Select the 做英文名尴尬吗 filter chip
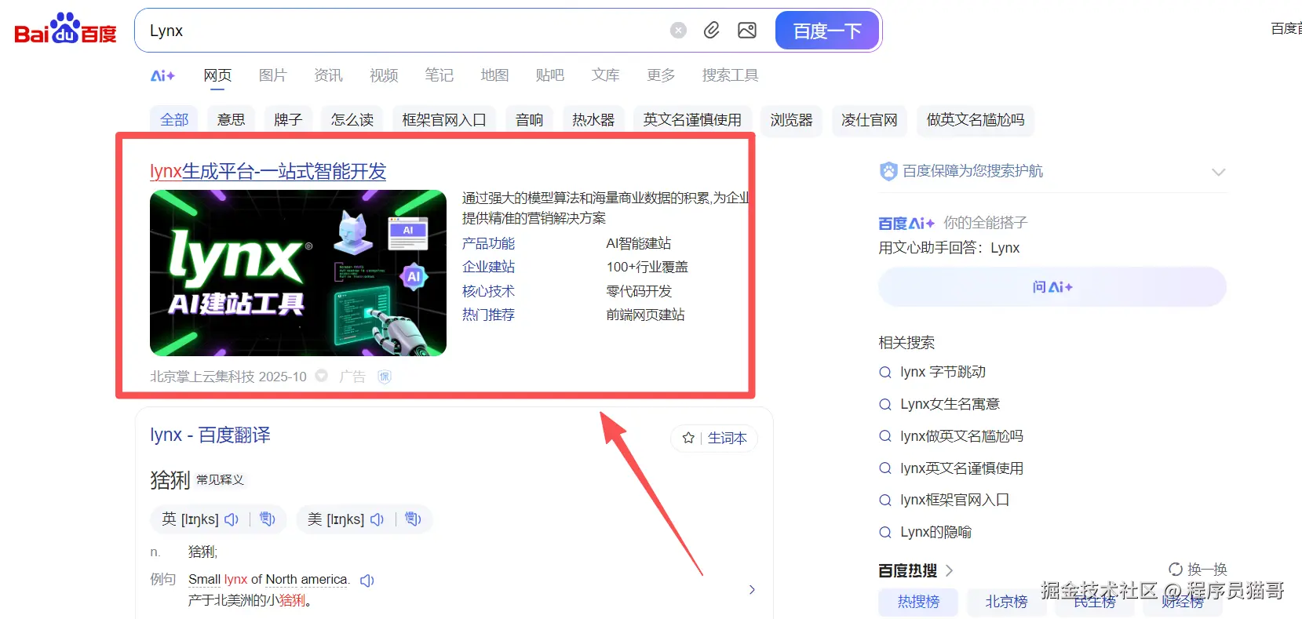This screenshot has width=1302, height=619. (976, 120)
